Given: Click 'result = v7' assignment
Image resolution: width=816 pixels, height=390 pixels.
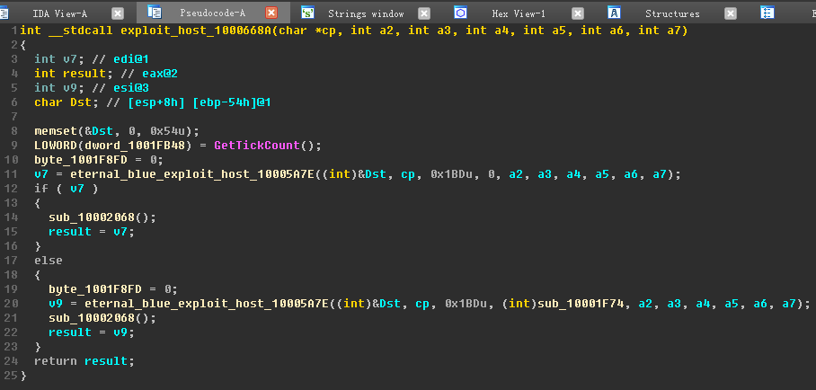Looking at the screenshot, I should (92, 232).
